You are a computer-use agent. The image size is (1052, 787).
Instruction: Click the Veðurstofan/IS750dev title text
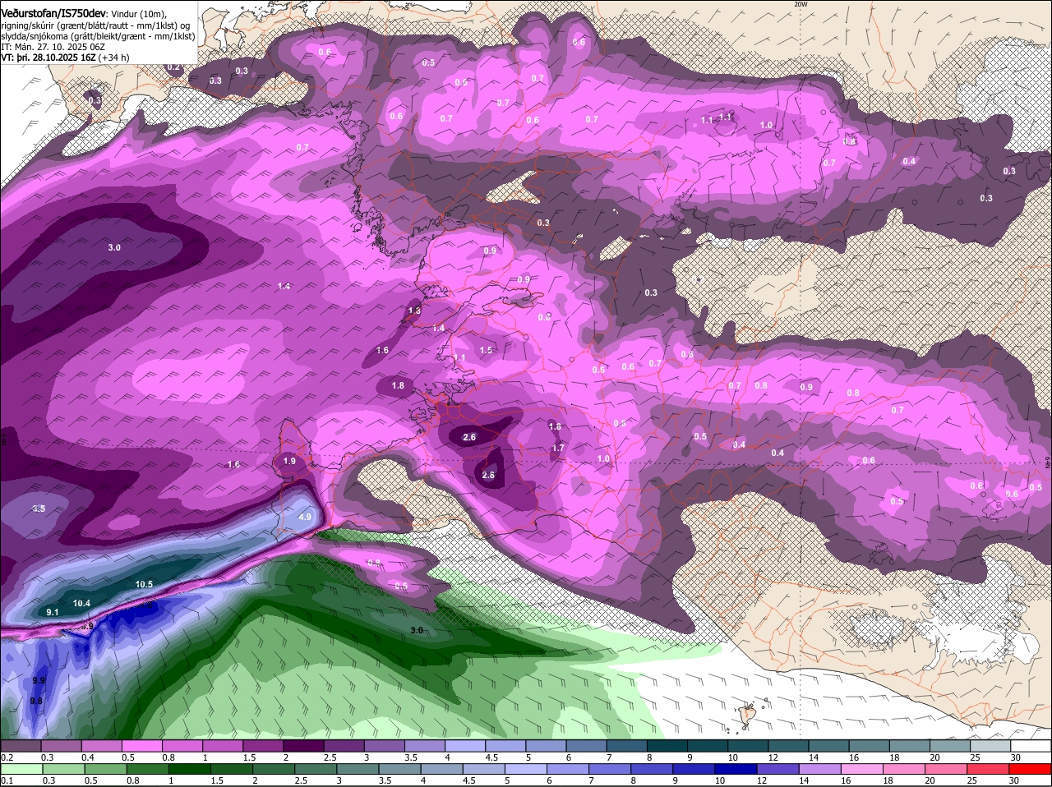coord(53,13)
